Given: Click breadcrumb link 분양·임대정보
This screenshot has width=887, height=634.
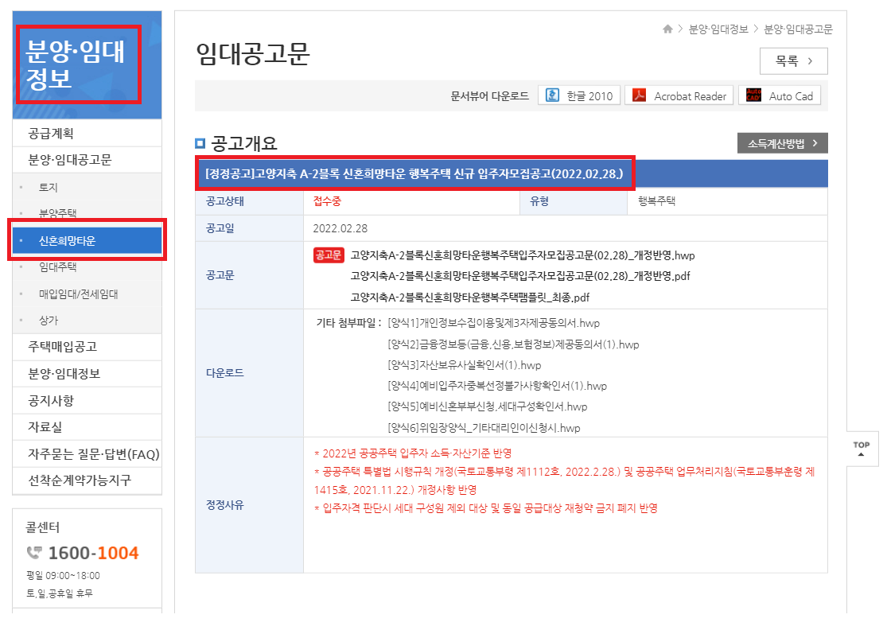Looking at the screenshot, I should [718, 29].
